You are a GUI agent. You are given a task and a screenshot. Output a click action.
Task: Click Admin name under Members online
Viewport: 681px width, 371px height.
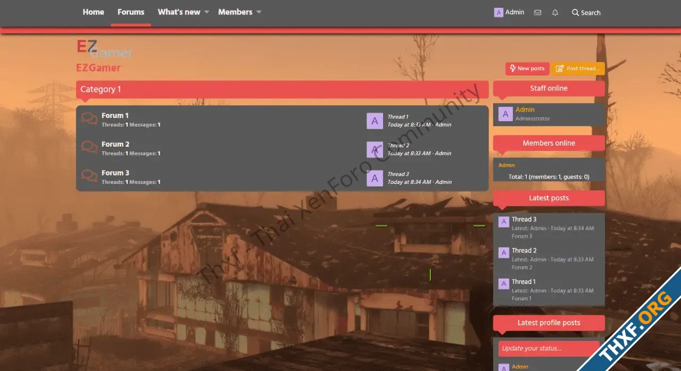pos(506,165)
